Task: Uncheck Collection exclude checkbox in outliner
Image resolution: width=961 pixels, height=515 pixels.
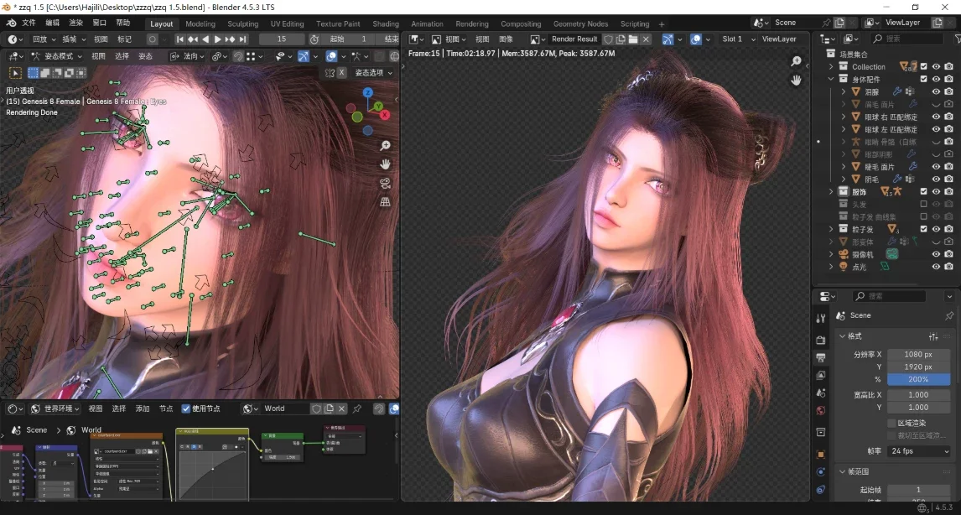Action: (923, 66)
